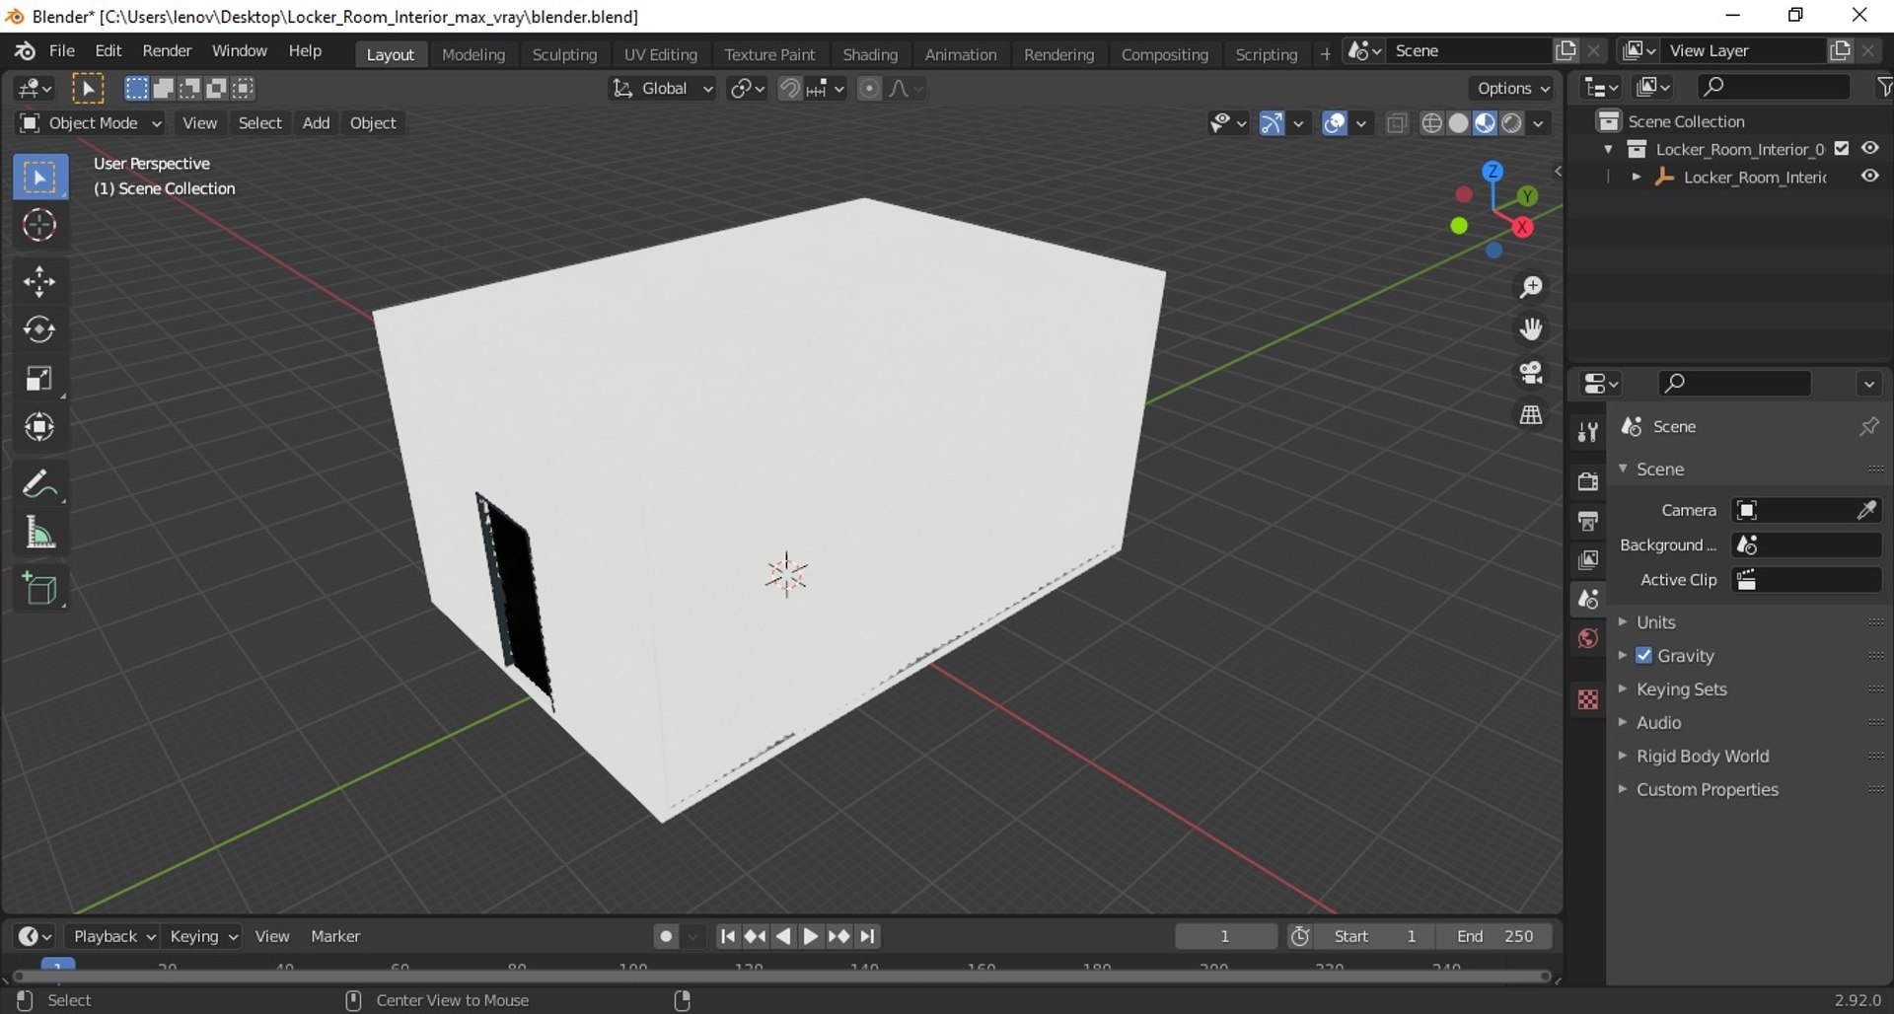Click the outliner filter funnel icon
The height and width of the screenshot is (1014, 1894).
click(x=1884, y=88)
